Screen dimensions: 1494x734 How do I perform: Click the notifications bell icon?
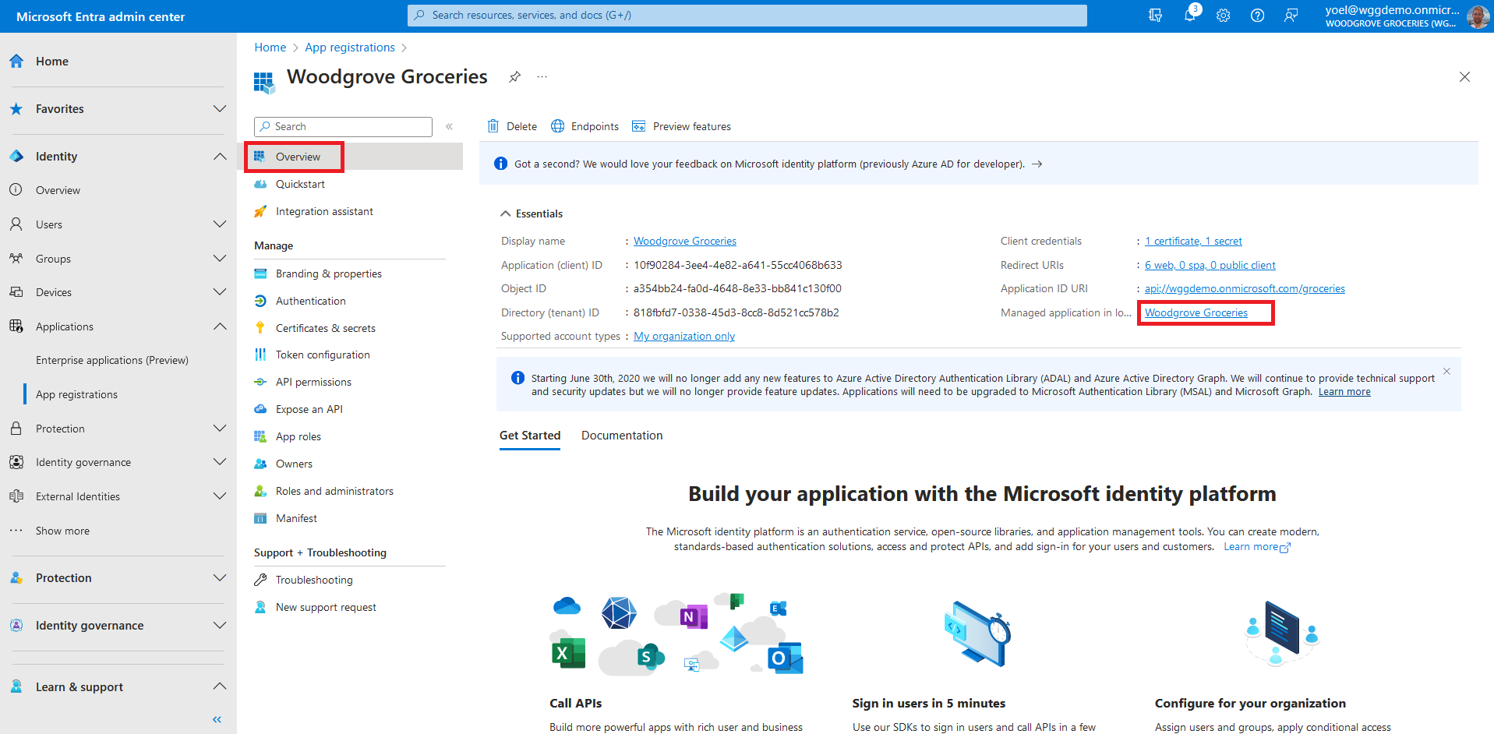click(x=1189, y=15)
